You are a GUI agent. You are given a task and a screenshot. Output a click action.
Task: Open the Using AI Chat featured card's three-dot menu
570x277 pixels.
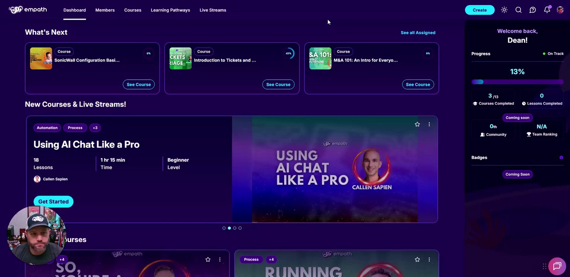pyautogui.click(x=429, y=124)
